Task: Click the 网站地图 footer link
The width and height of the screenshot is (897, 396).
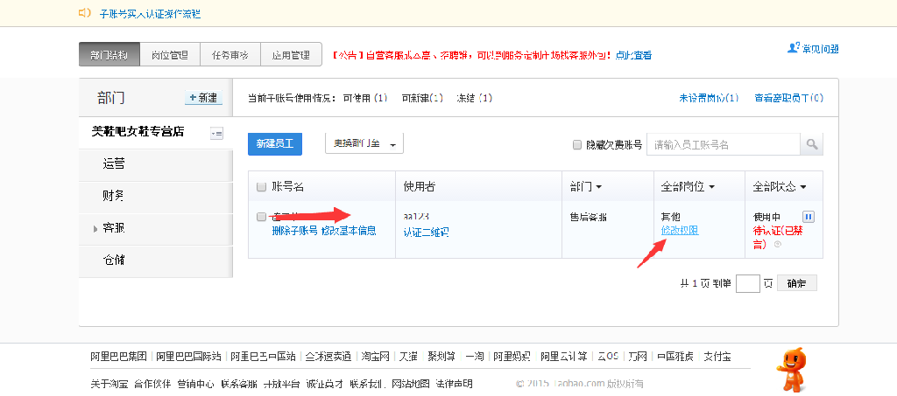Action: (412, 384)
